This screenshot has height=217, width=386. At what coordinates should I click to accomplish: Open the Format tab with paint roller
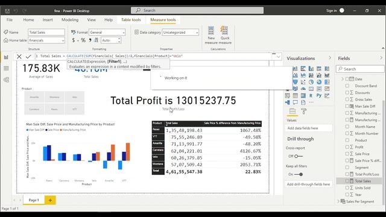click(304, 111)
